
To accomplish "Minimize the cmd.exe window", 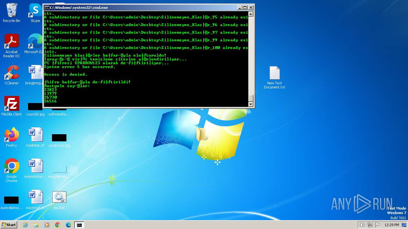I will pos(240,7).
